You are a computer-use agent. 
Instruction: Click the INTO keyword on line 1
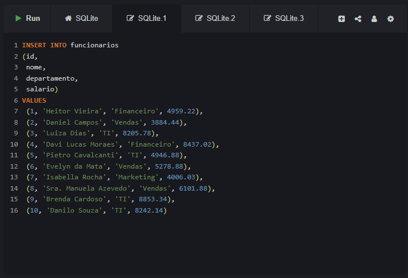click(x=58, y=45)
